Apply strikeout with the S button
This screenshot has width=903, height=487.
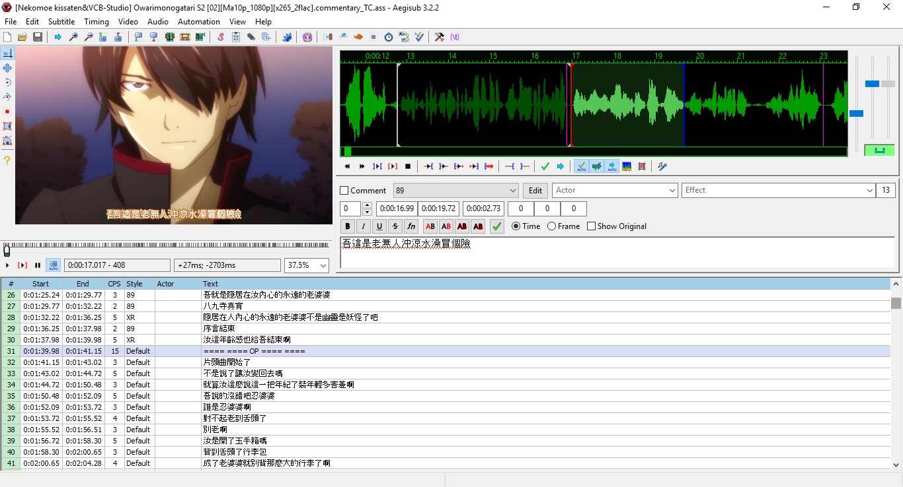(x=395, y=226)
